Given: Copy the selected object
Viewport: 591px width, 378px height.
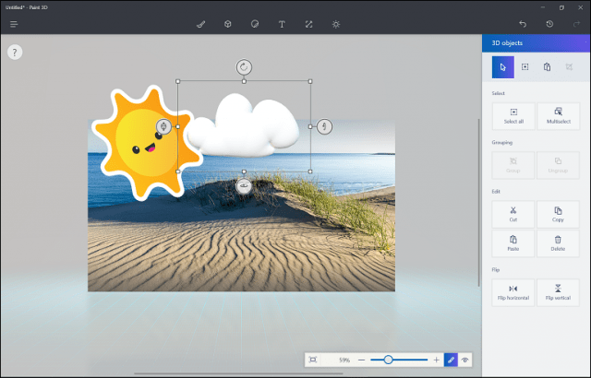Looking at the screenshot, I should coord(558,214).
